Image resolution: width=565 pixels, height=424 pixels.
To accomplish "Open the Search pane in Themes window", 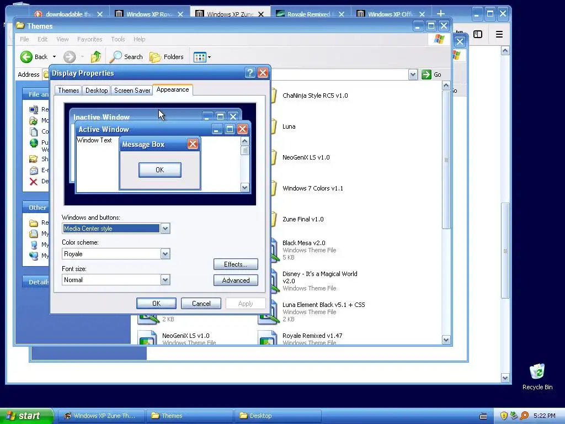I will click(x=126, y=57).
